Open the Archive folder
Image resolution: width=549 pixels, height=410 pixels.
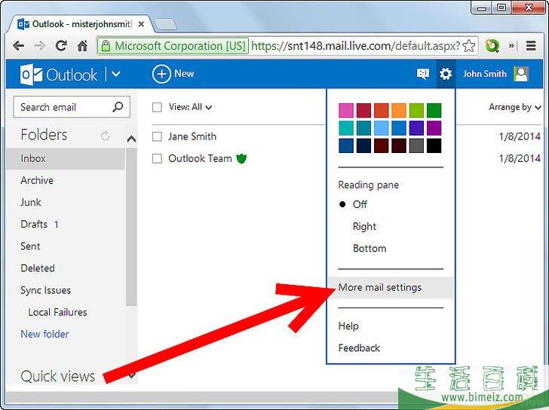coord(37,181)
